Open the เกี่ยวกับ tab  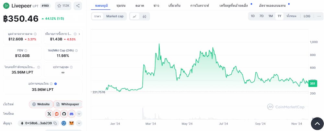tap(174, 5)
